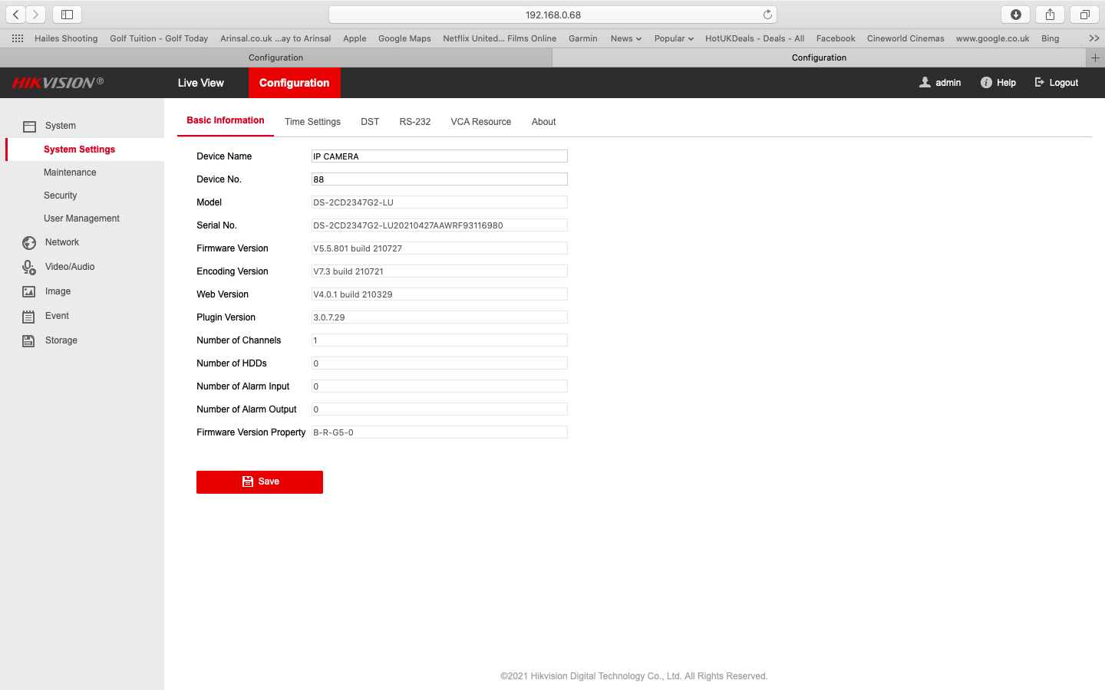This screenshot has width=1105, height=690.
Task: Click the Image settings icon
Action: click(x=28, y=291)
